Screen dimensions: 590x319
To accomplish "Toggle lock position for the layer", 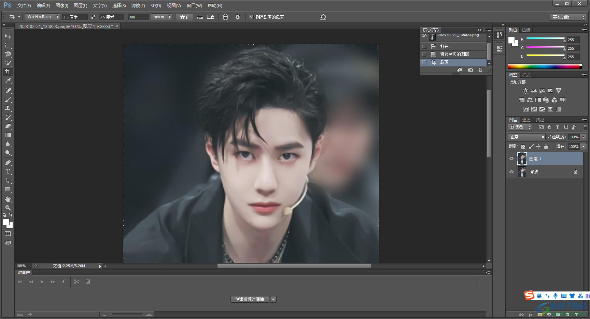I will click(538, 147).
